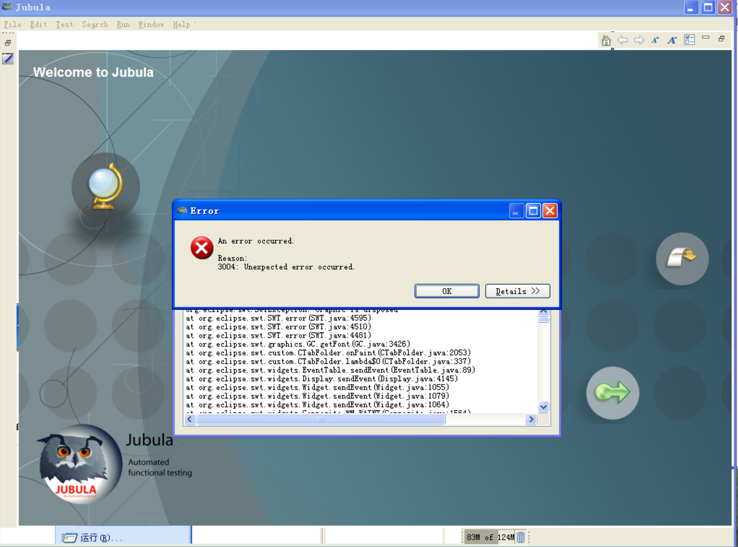Open the Search menu

click(x=95, y=24)
